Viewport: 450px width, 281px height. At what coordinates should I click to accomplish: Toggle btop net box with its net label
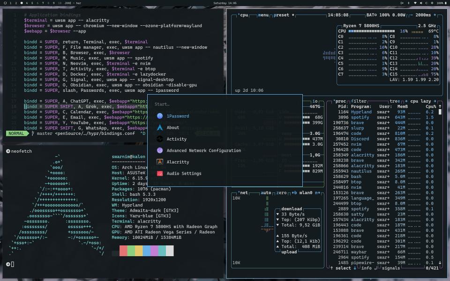[243, 192]
